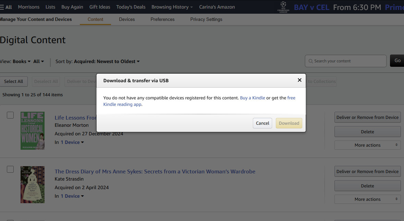Image resolution: width=404 pixels, height=221 pixels.
Task: Open Today's Deals in the navigation bar
Action: click(x=131, y=7)
